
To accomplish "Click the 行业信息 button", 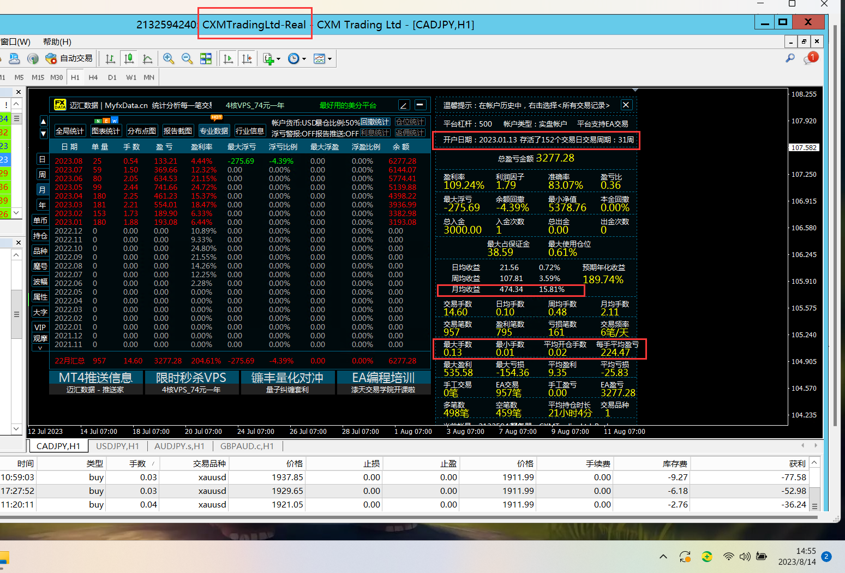I will tap(250, 131).
